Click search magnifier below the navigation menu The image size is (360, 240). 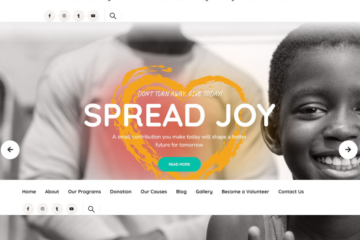tap(91, 209)
